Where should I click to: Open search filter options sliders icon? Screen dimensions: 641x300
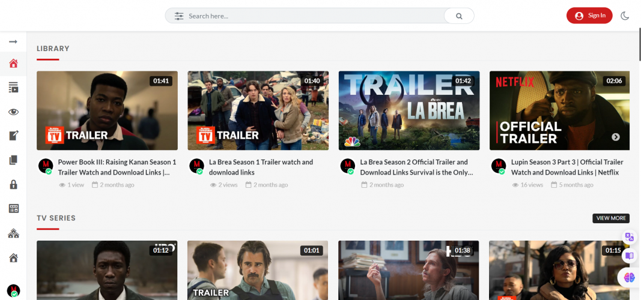[x=179, y=16]
